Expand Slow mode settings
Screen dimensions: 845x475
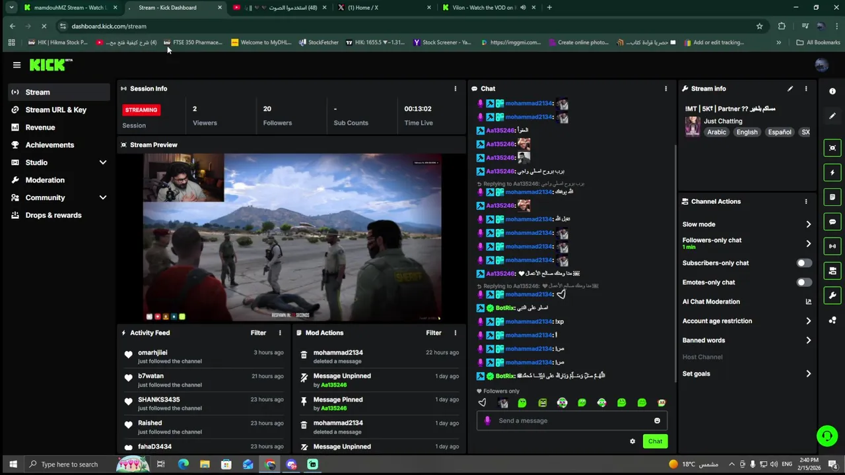click(x=808, y=224)
